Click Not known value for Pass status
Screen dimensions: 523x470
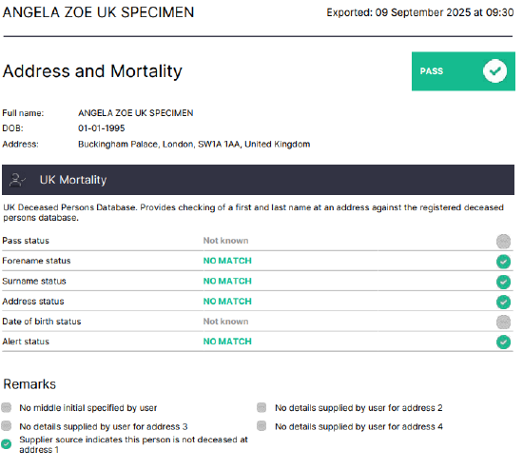[225, 241]
